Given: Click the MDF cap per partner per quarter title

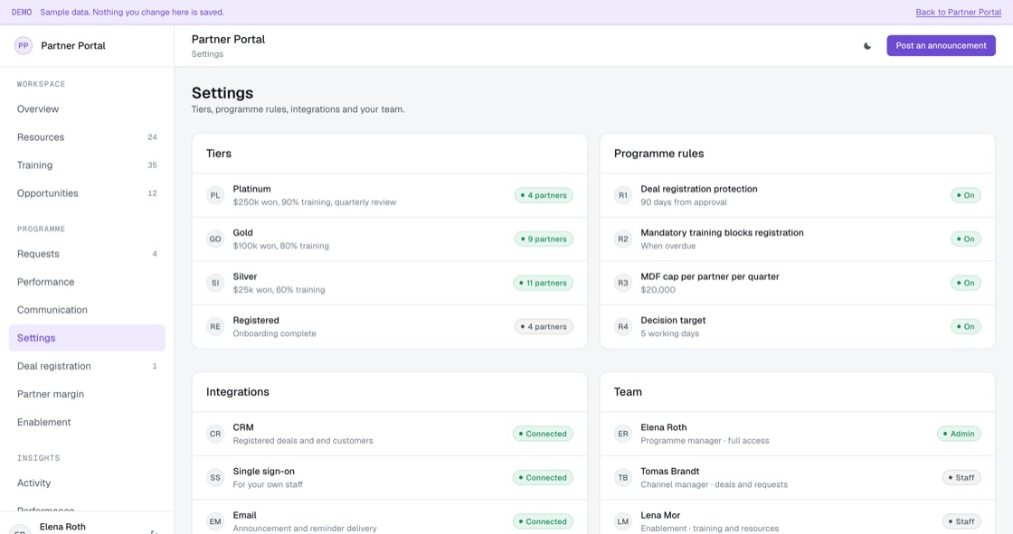Looking at the screenshot, I should tap(710, 277).
